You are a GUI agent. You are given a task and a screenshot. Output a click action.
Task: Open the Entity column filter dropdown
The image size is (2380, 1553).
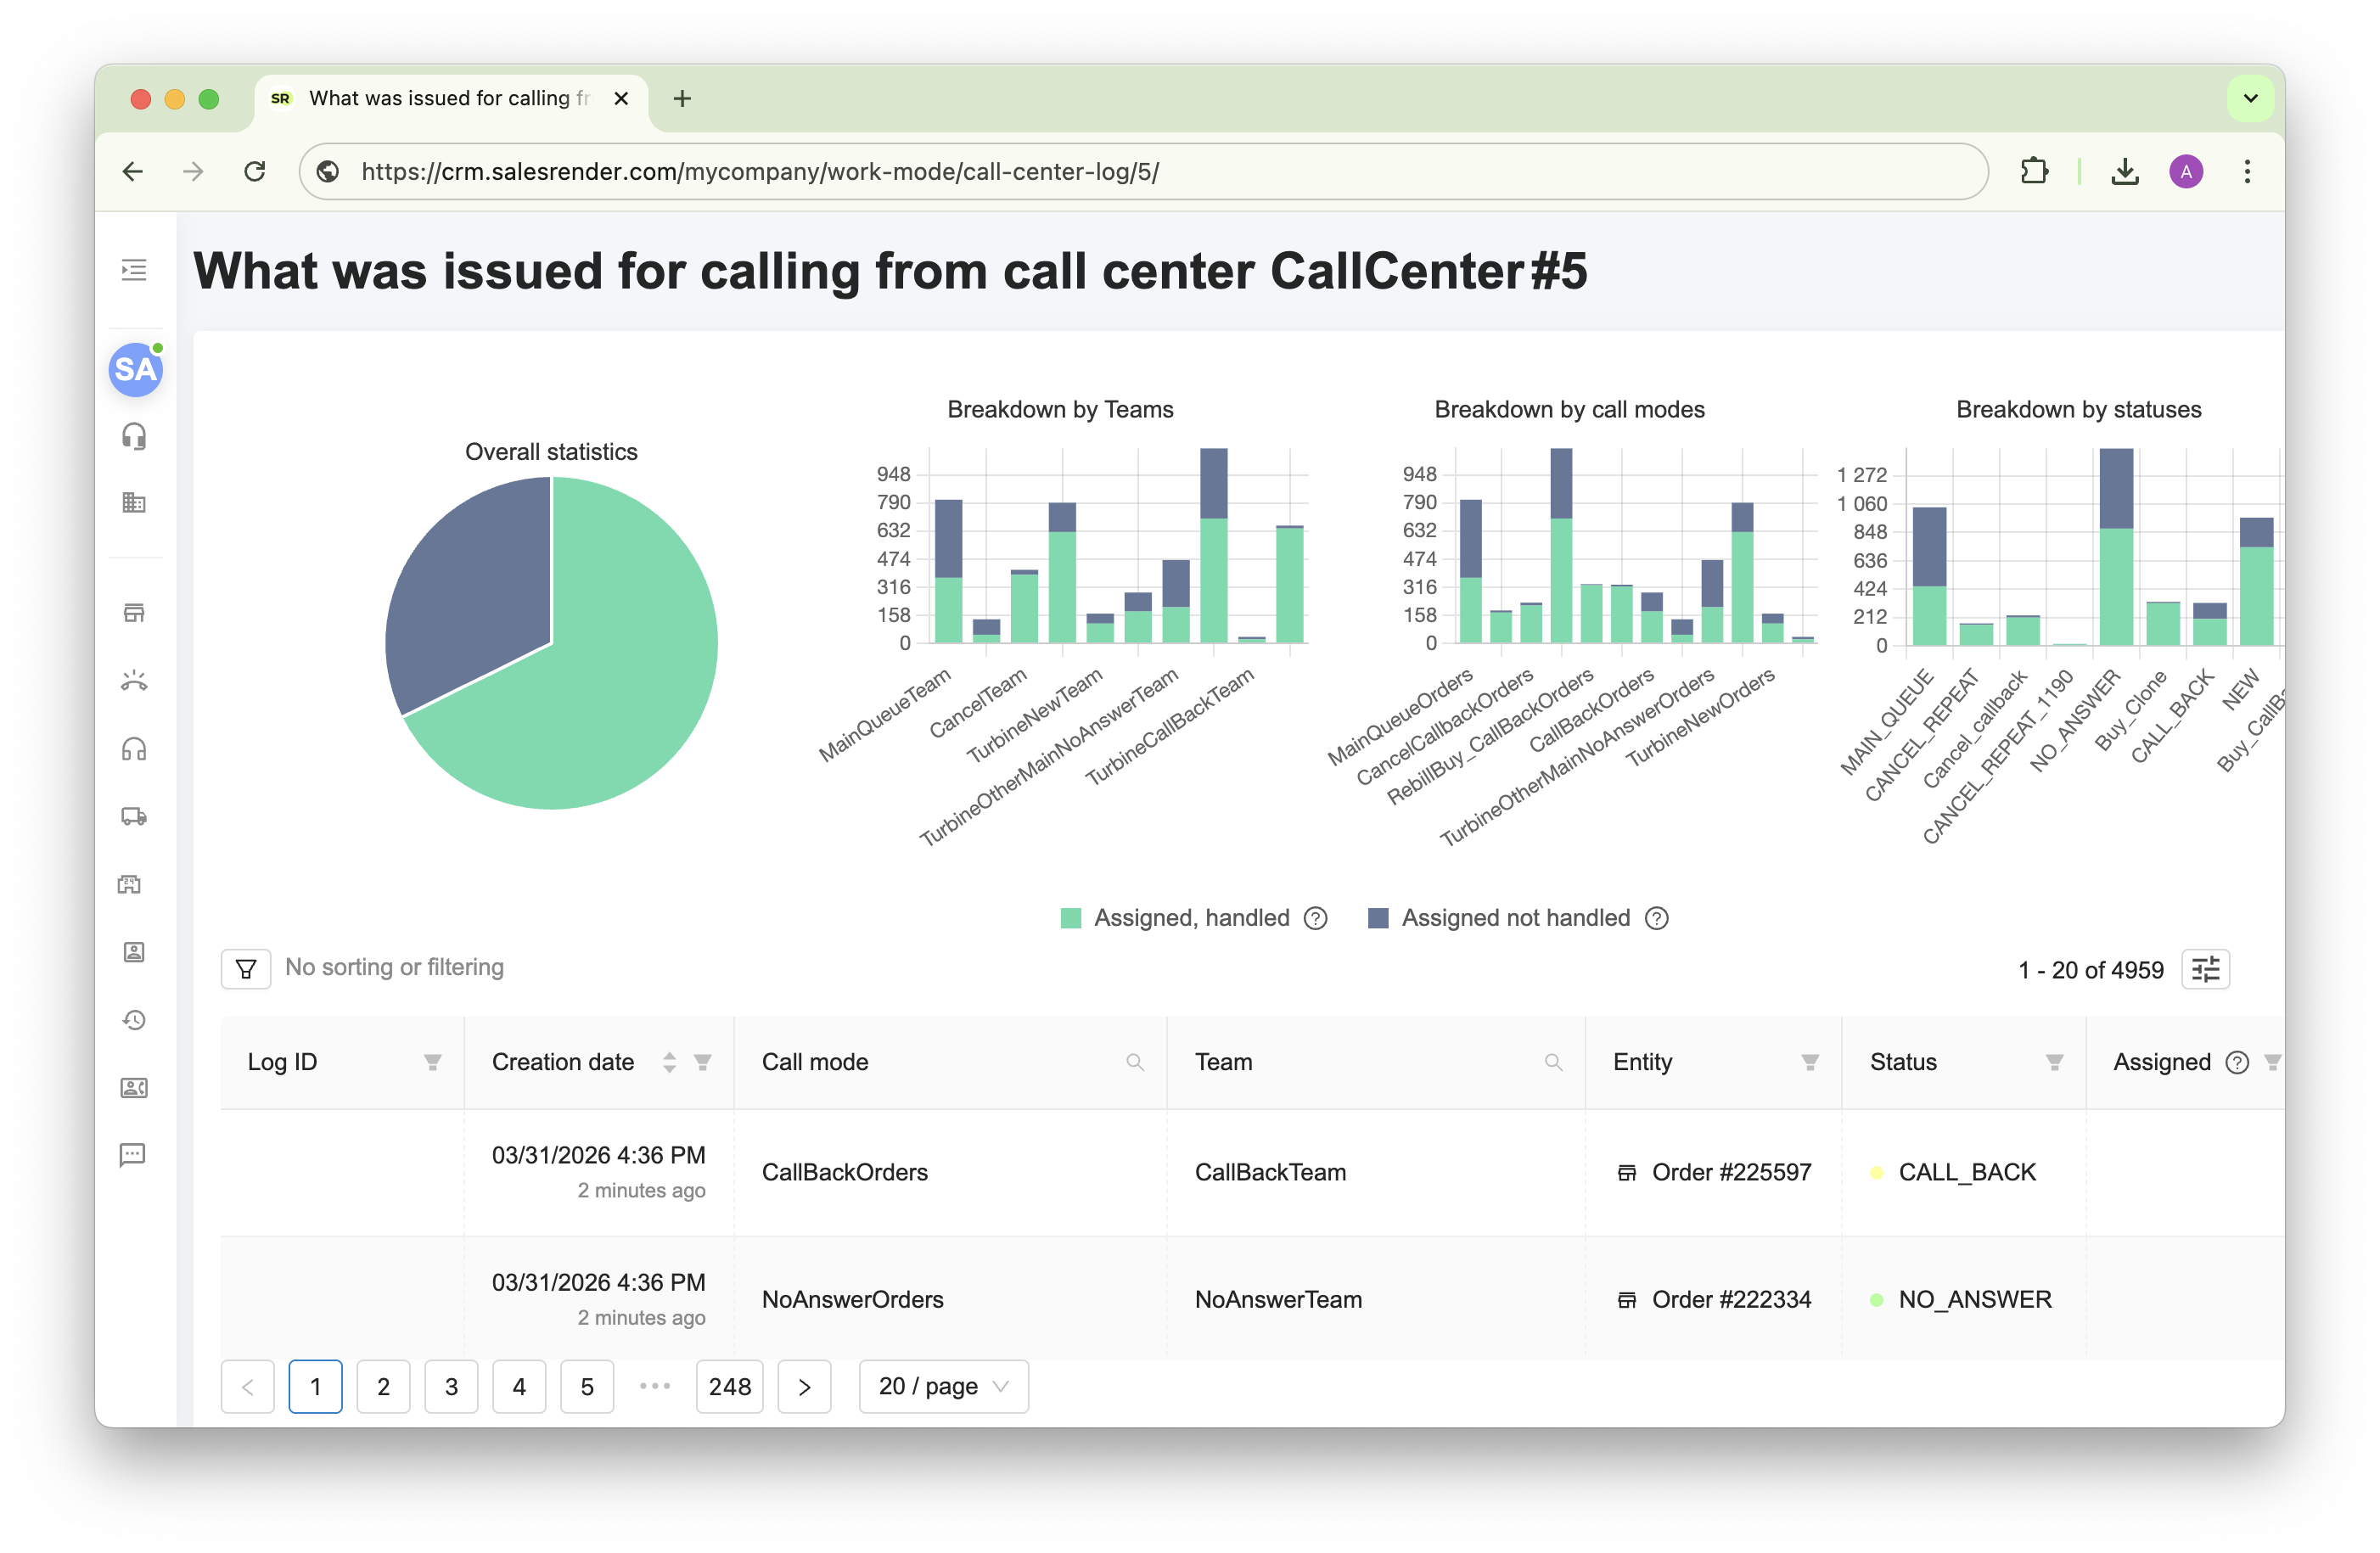1809,1062
